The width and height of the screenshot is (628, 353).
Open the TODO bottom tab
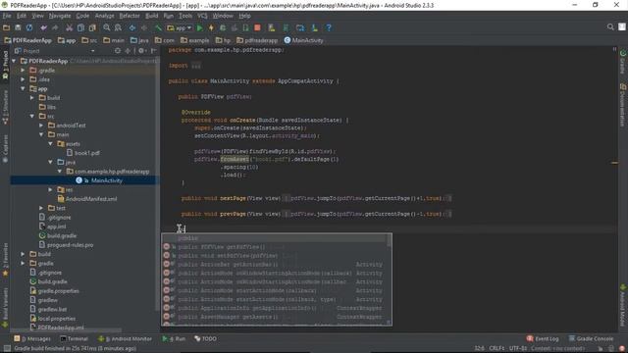[x=205, y=338]
